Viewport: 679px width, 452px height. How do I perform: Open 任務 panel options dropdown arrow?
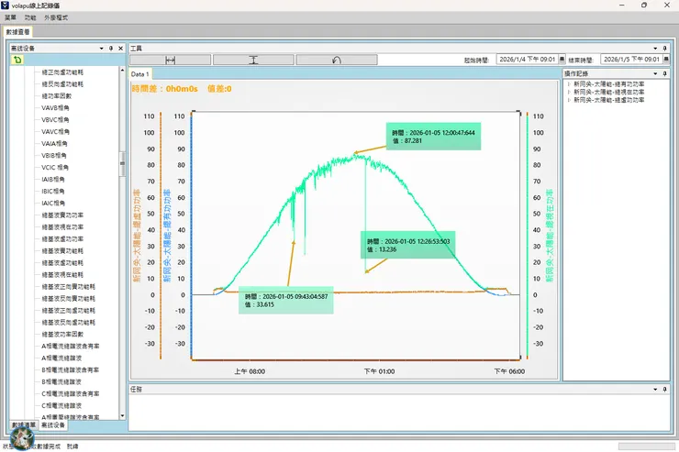[x=655, y=390]
